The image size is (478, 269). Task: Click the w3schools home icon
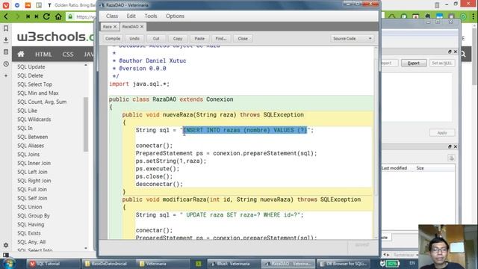coord(21,54)
